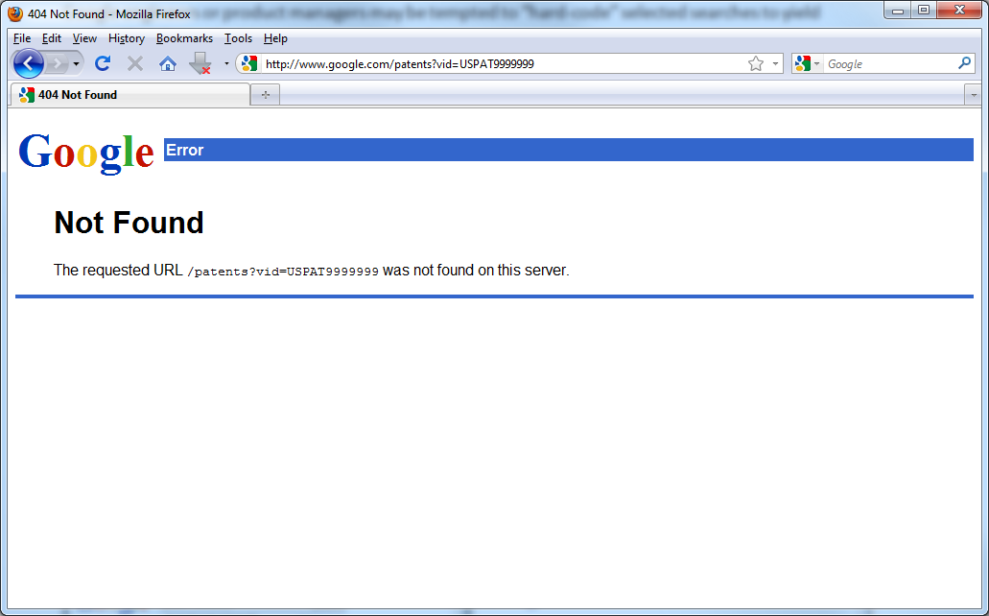Reload the page with the Refresh icon
This screenshot has width=989, height=616.
pos(103,63)
